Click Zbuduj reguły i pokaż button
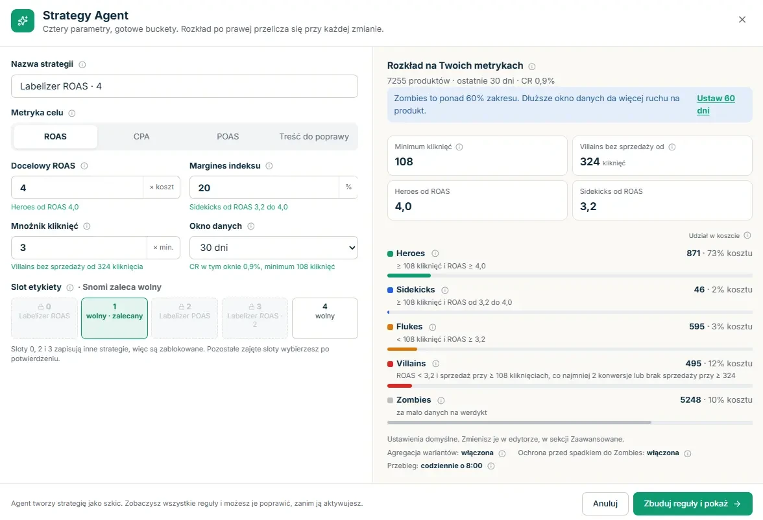Image resolution: width=763 pixels, height=520 pixels. 692,504
